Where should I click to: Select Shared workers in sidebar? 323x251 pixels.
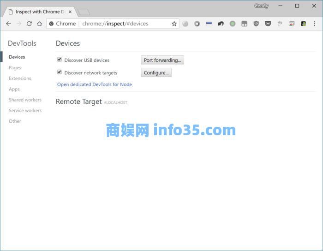tap(25, 100)
